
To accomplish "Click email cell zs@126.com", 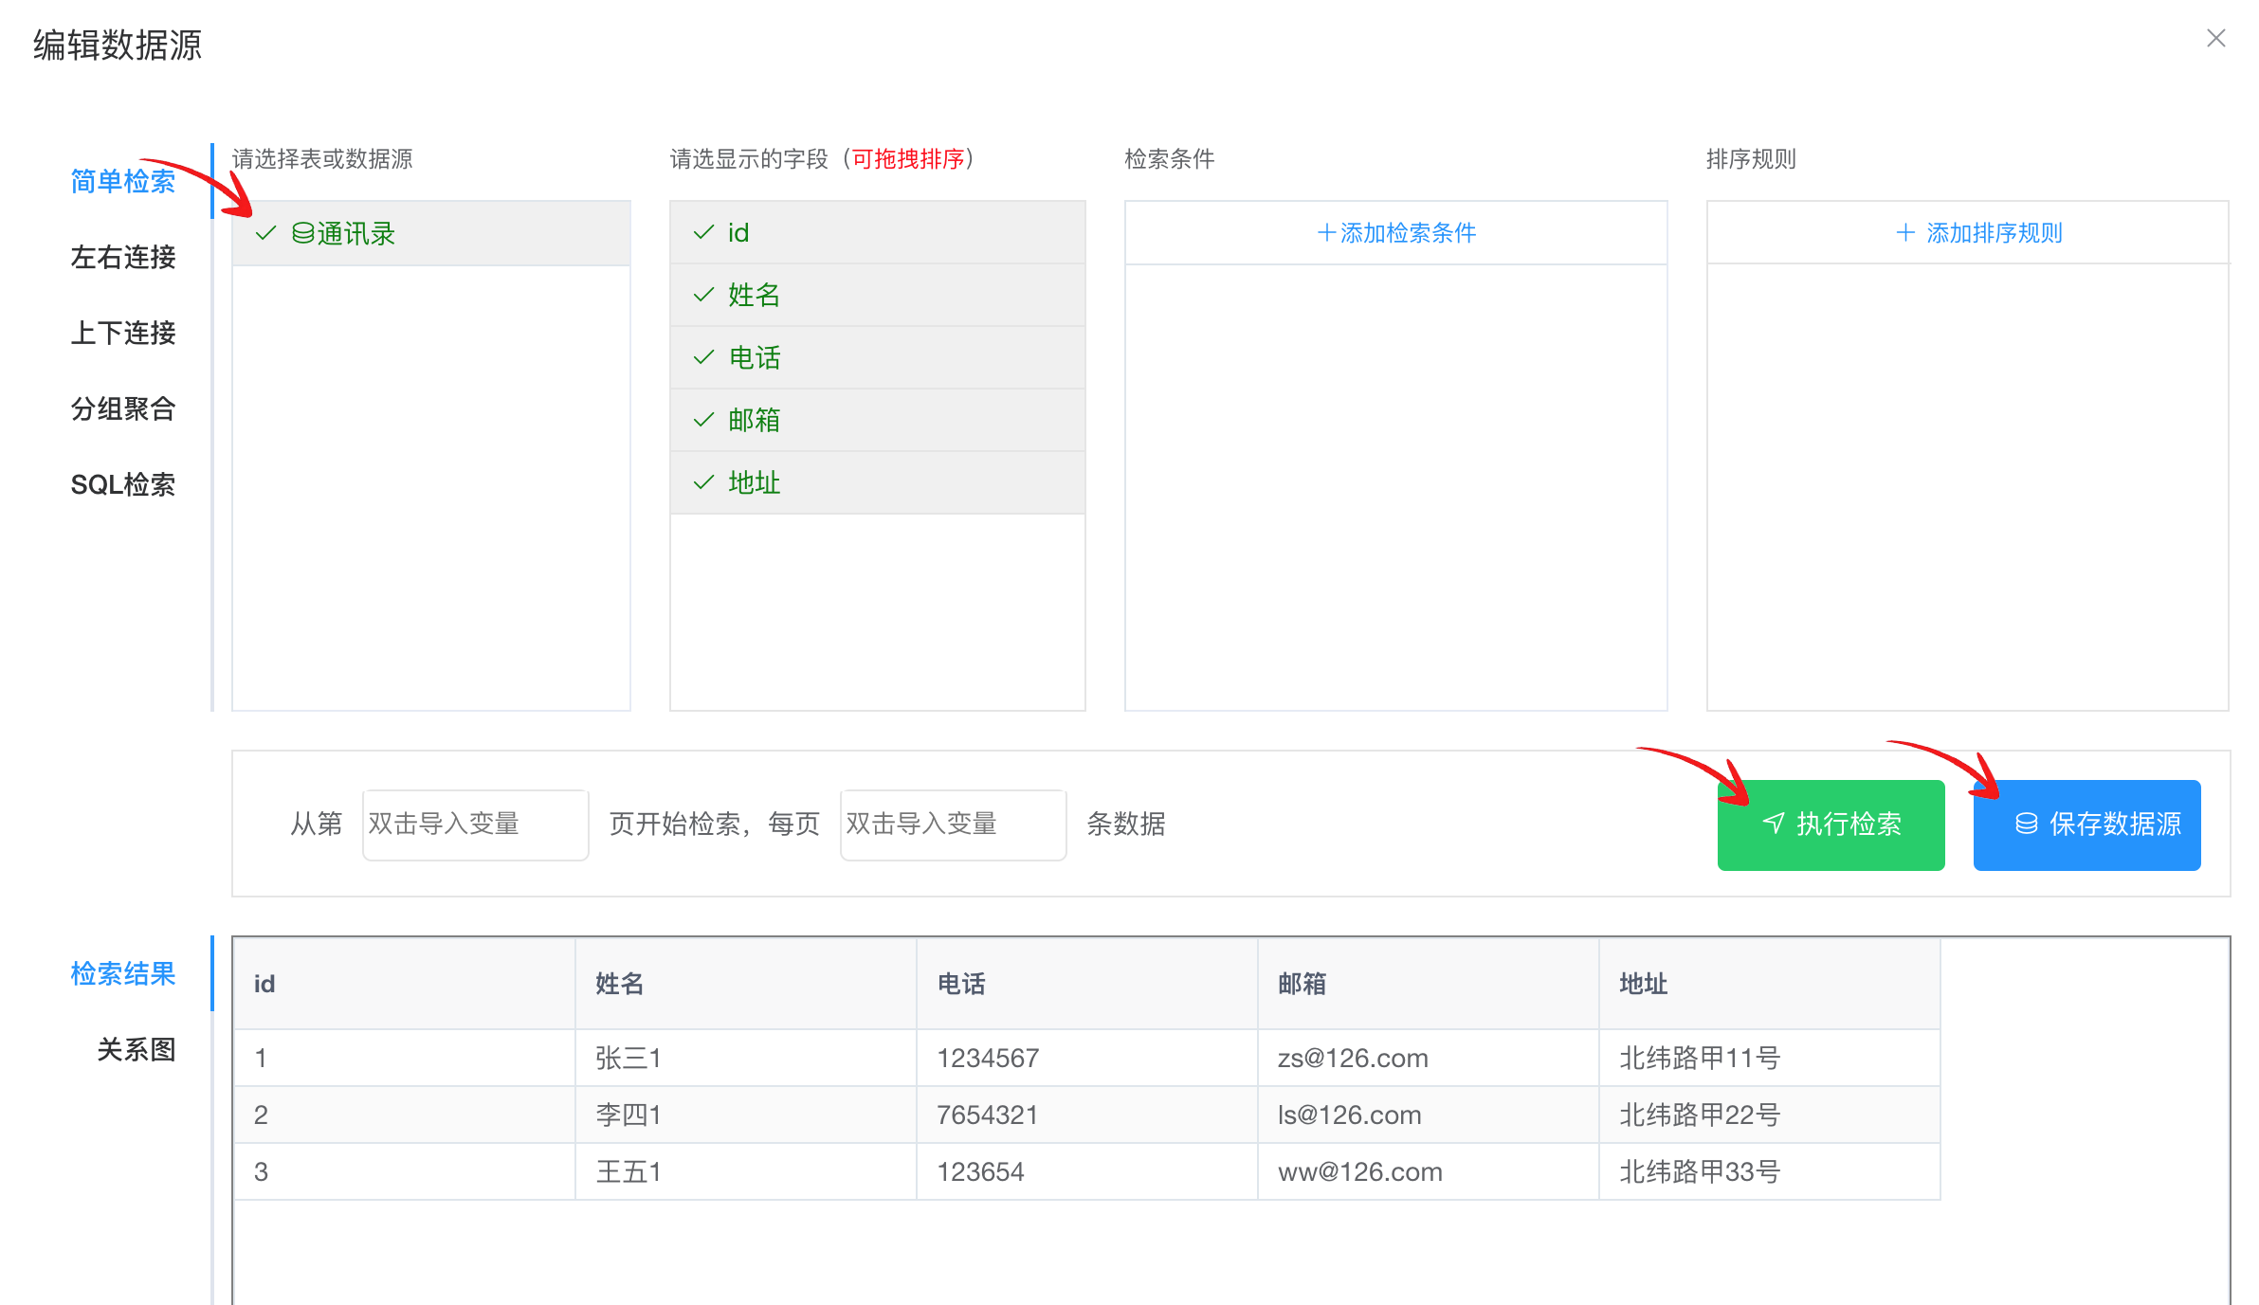I will tap(1429, 1058).
